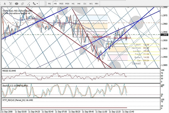Select the Text (A) drawing tool
The width and height of the screenshot is (169, 113).
5,4
